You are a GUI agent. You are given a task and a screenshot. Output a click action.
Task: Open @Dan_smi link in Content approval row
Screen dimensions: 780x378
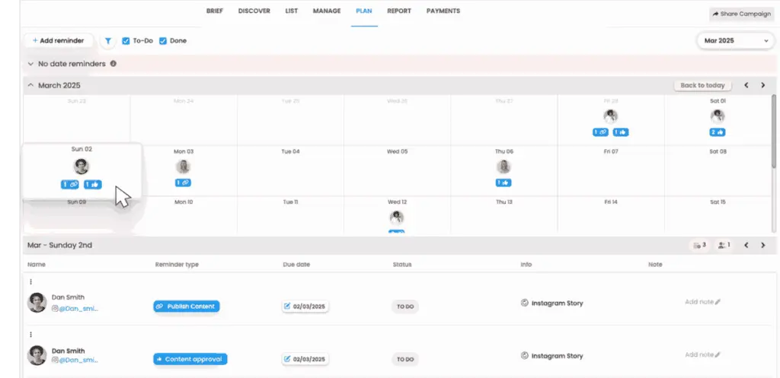pos(78,360)
